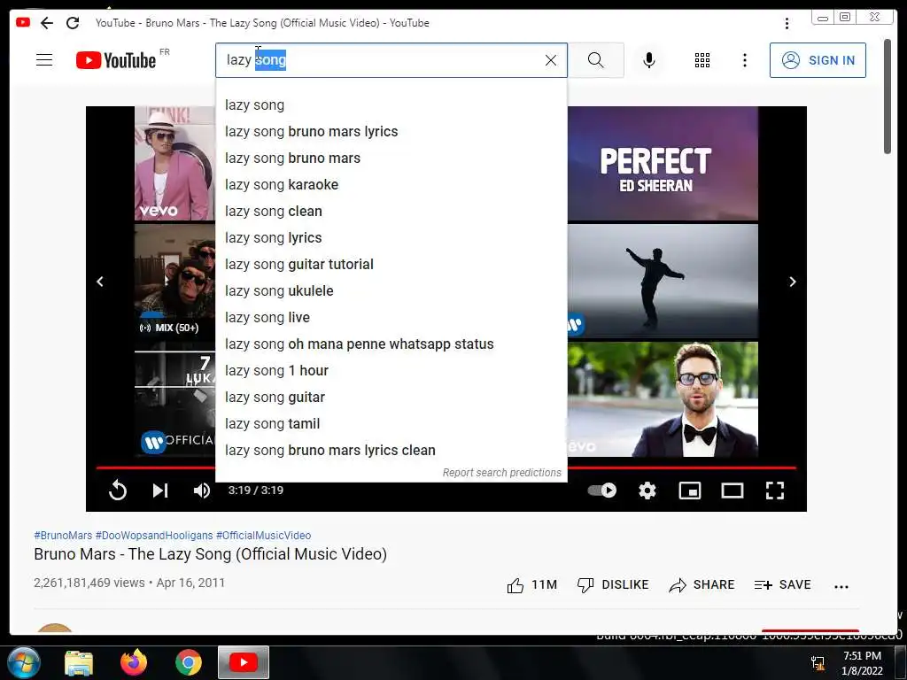Toggle the autoplay switch

tap(602, 491)
